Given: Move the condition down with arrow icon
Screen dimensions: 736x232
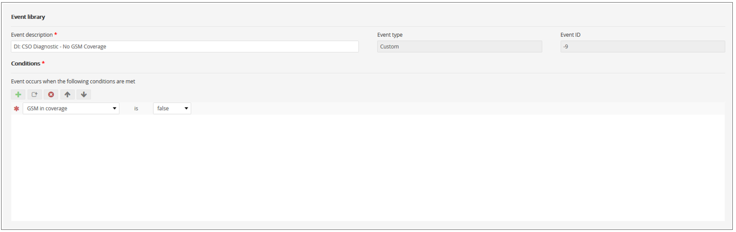Looking at the screenshot, I should 83,94.
